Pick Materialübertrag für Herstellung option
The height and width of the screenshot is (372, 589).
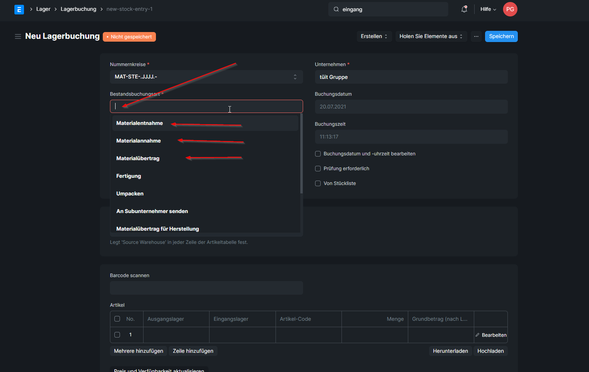(x=205, y=228)
